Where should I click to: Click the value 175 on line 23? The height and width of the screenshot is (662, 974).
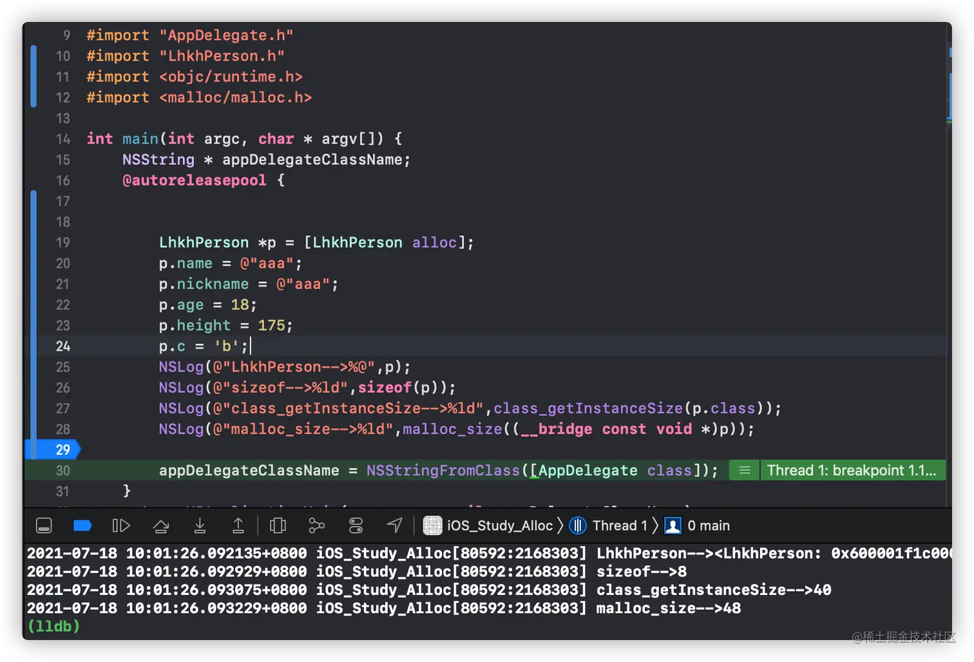click(271, 326)
